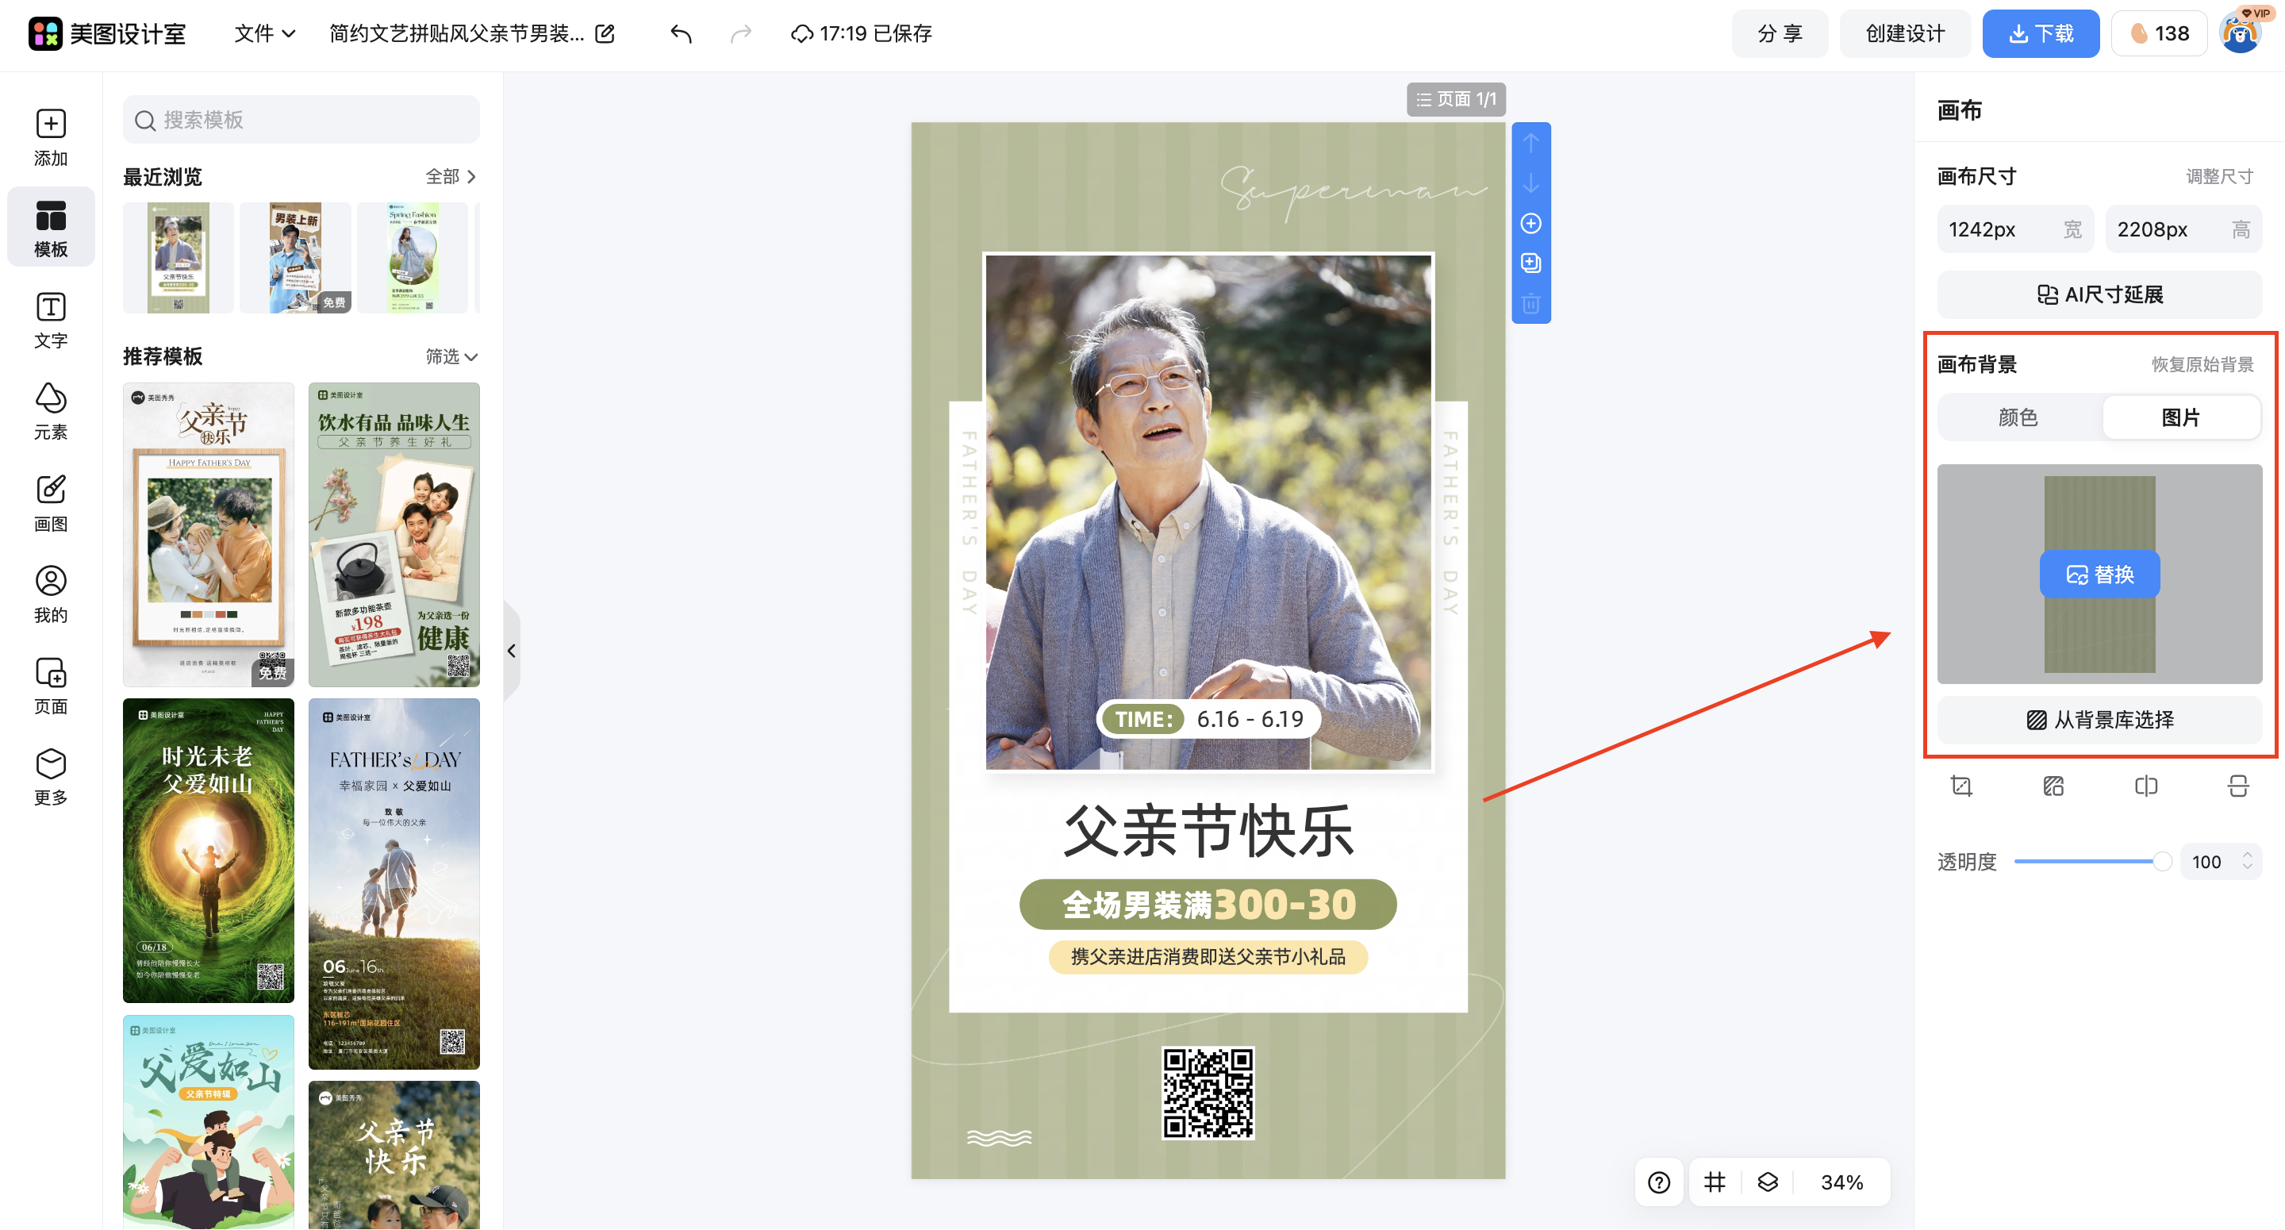2285x1230 pixels.
Task: Collapse the template panel using the chevron
Action: [x=512, y=651]
